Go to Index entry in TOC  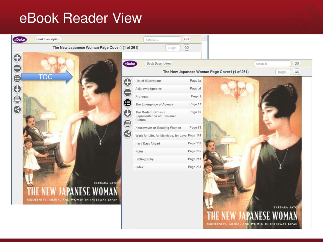pyautogui.click(x=168, y=167)
